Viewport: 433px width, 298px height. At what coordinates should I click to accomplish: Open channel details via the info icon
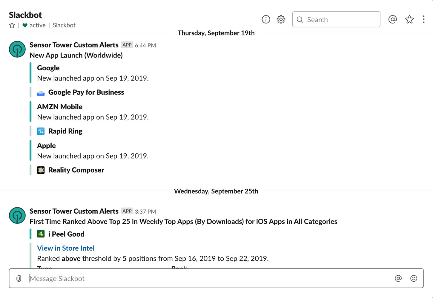pos(266,19)
